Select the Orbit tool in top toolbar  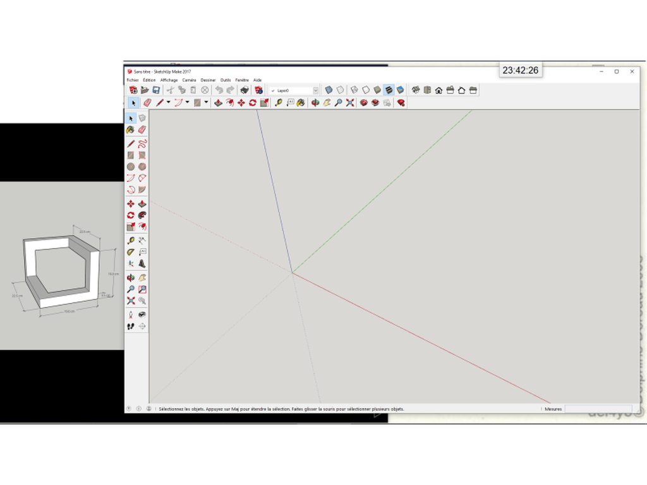pos(315,103)
